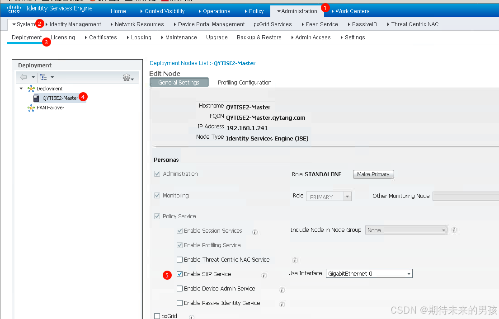The height and width of the screenshot is (319, 499).
Task: Select the Deployment tab
Action: coord(27,37)
